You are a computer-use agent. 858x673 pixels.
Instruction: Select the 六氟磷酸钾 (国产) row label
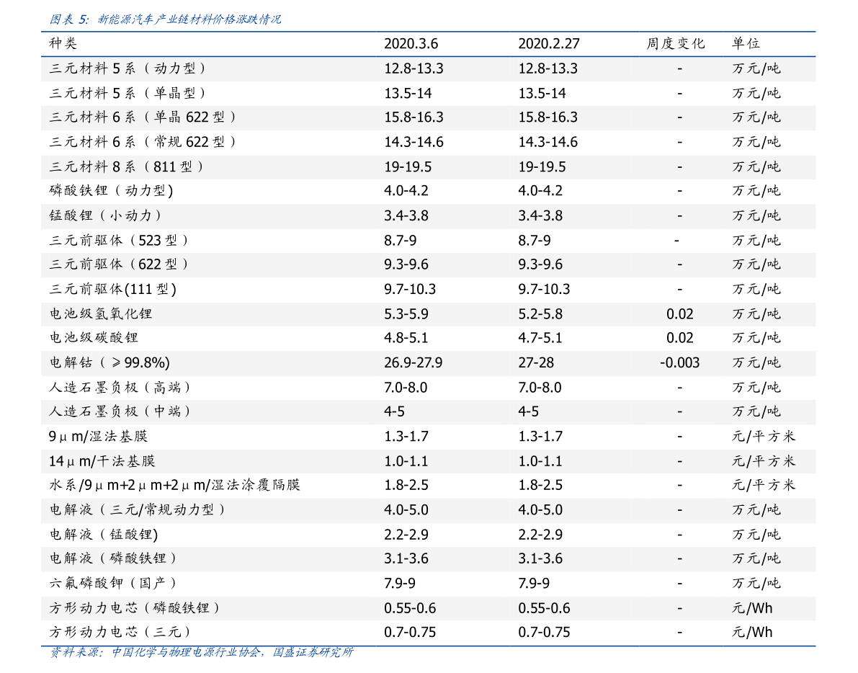point(112,583)
